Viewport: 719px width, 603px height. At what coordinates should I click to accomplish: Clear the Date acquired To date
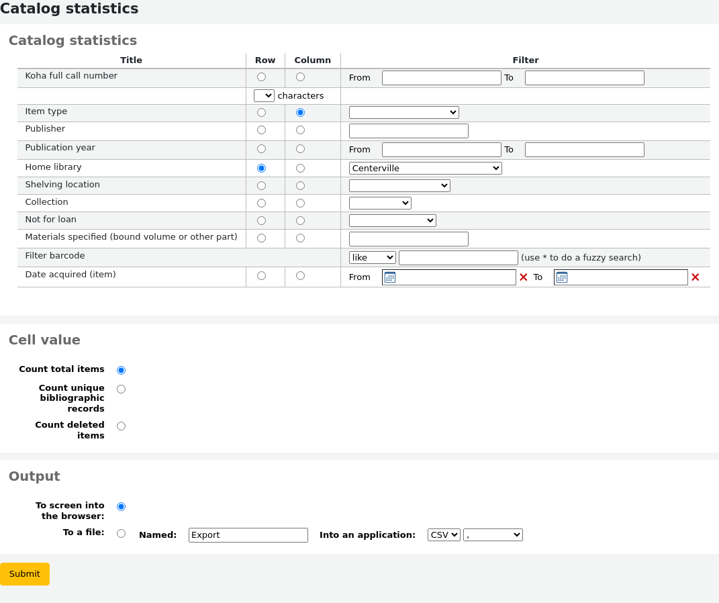pyautogui.click(x=696, y=277)
